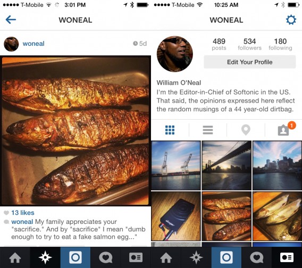Image resolution: width=302 pixels, height=268 pixels.
Task: Tap Edit Your Profile button
Action: point(249,62)
